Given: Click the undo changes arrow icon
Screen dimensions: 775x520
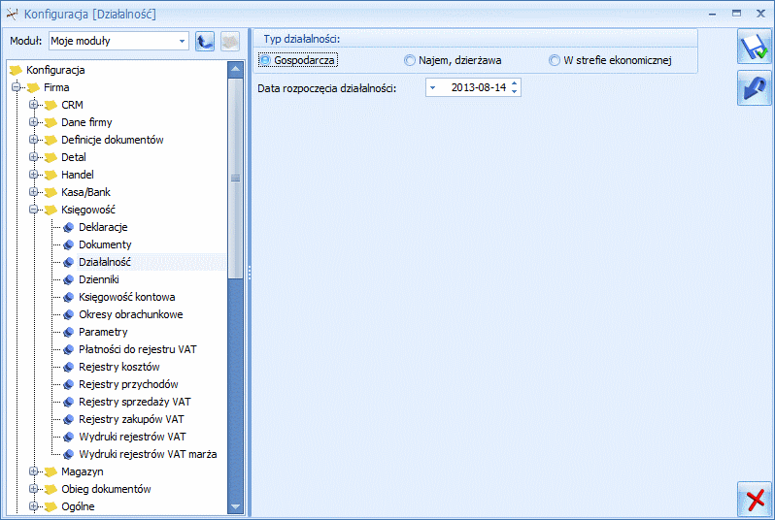Looking at the screenshot, I should (x=755, y=88).
